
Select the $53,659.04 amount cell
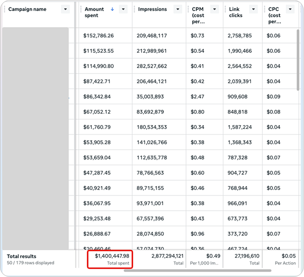click(x=97, y=157)
